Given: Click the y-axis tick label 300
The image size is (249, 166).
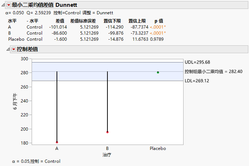Looking at the screenshot, I should point(24,59).
